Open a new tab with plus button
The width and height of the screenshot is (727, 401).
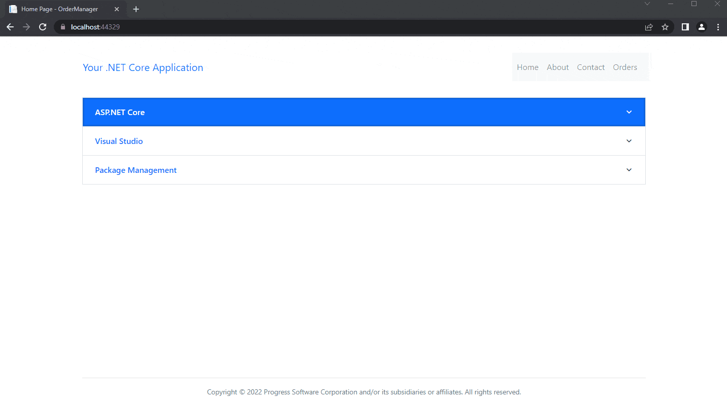pyautogui.click(x=136, y=9)
